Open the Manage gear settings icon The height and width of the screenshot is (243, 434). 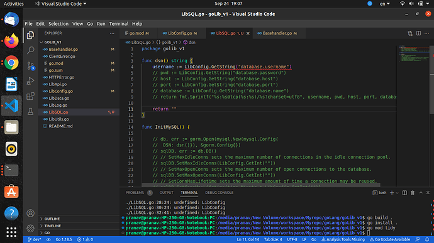[x=30, y=229]
